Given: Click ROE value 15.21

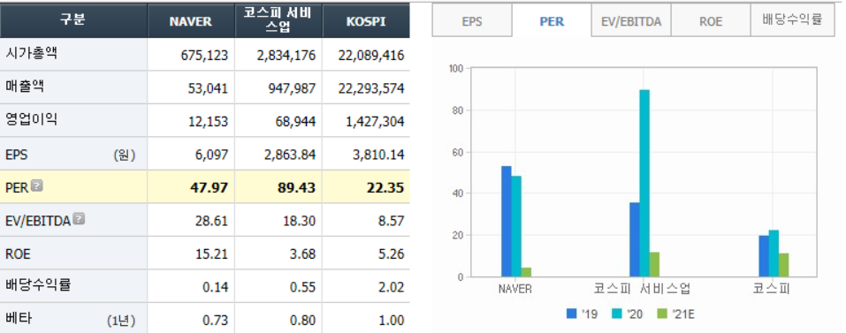Looking at the screenshot, I should pyautogui.click(x=212, y=254).
